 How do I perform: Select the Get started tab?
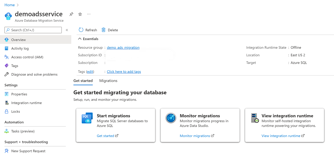click(x=83, y=81)
